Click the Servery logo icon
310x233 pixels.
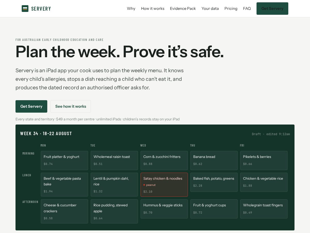pos(25,9)
